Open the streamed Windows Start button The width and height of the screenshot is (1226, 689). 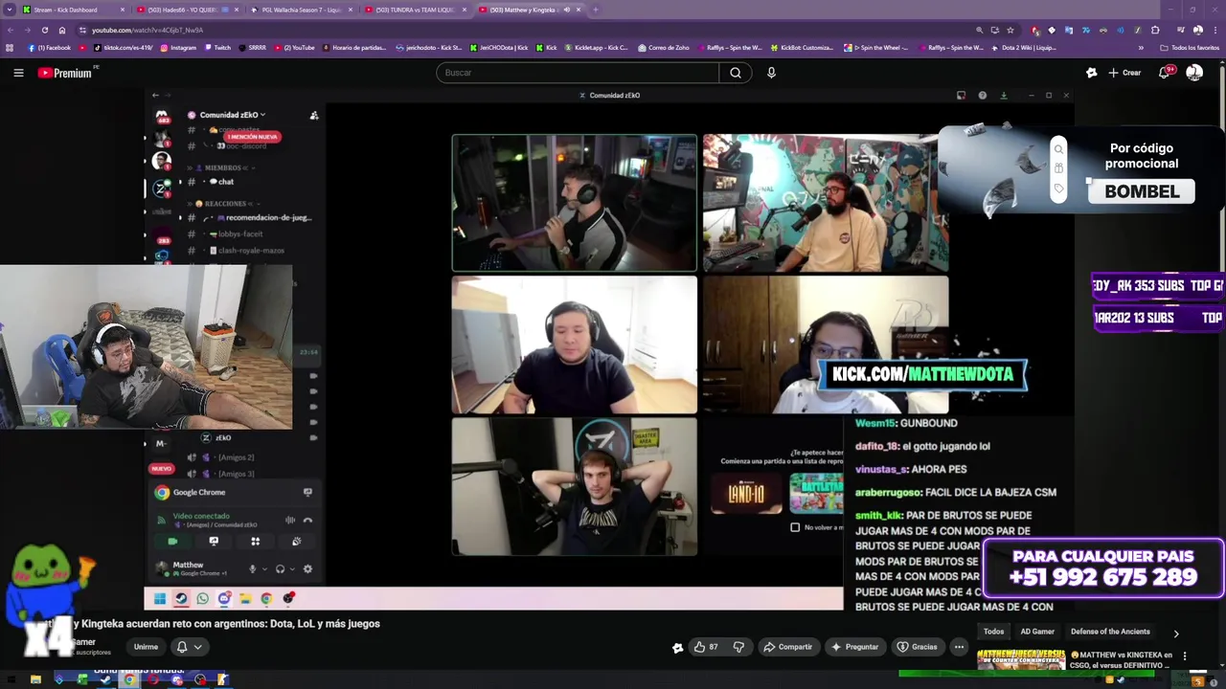point(160,599)
